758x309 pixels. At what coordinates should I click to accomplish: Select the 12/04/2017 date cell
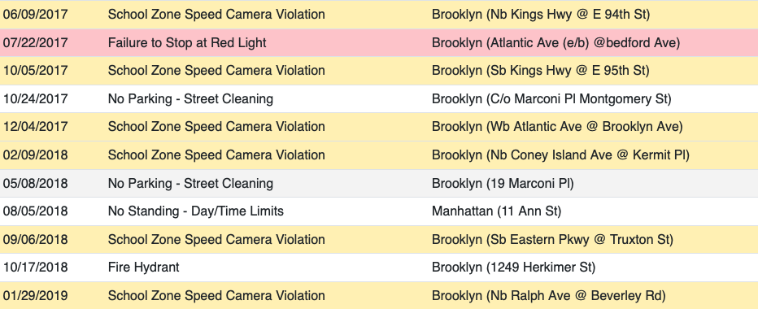click(x=35, y=127)
